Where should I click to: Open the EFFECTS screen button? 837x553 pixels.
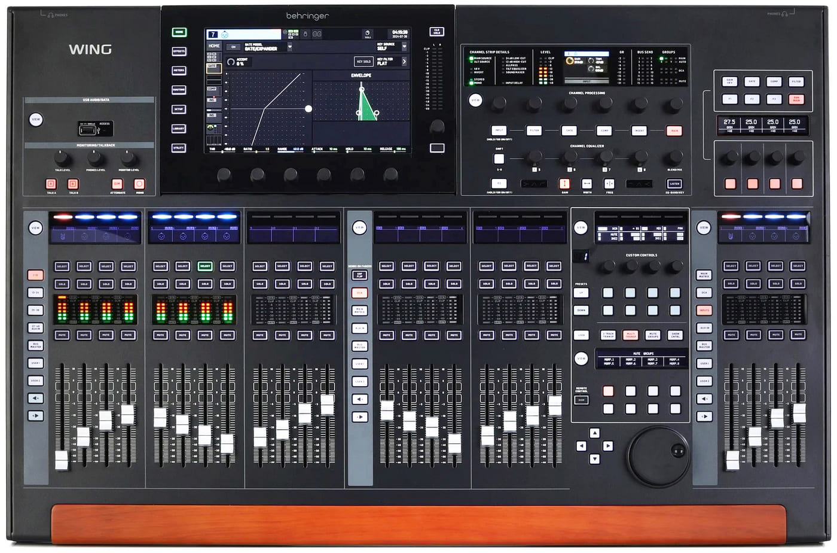pos(179,51)
